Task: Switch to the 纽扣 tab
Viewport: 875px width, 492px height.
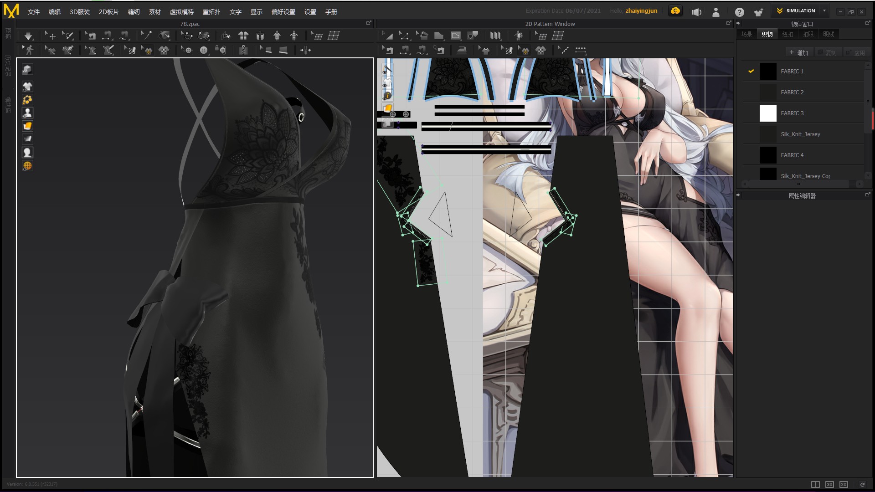Action: (x=787, y=34)
